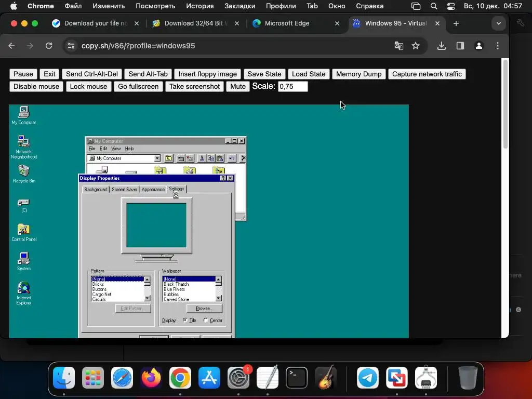
Task: Open Telegram from the Dock
Action: [x=367, y=378]
